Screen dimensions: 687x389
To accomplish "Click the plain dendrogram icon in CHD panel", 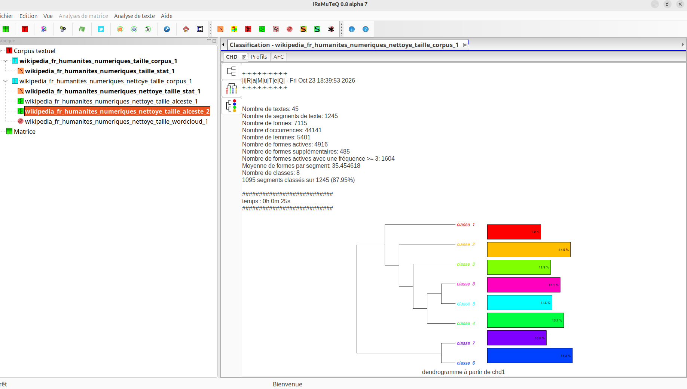I will point(232,71).
